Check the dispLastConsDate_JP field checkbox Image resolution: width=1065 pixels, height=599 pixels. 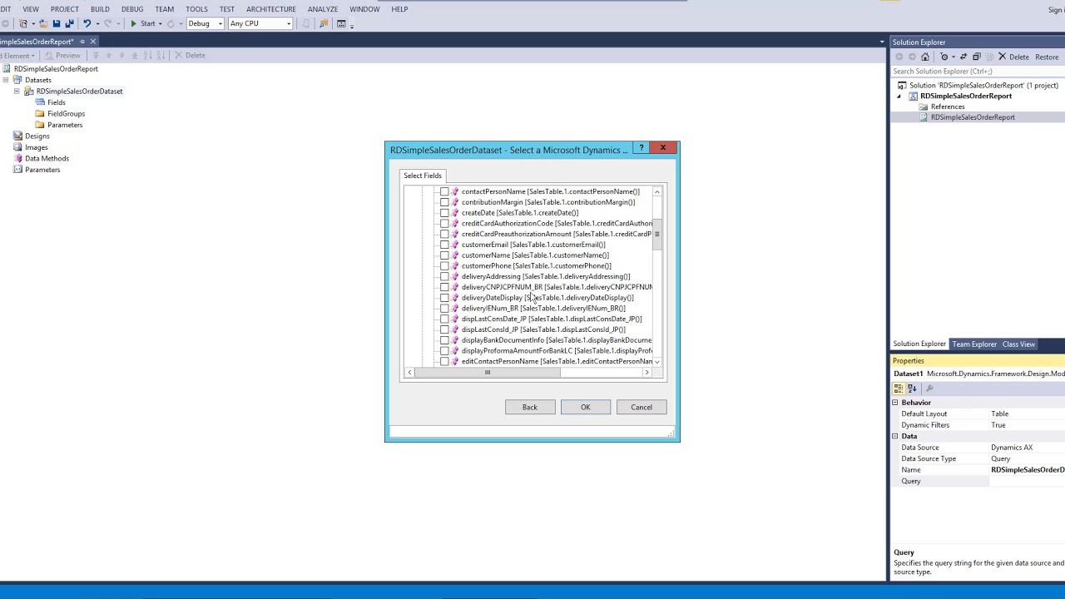444,319
